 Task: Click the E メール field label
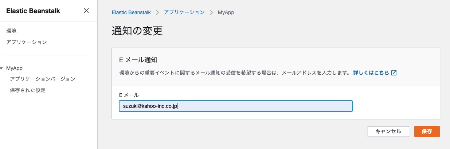pyautogui.click(x=129, y=95)
